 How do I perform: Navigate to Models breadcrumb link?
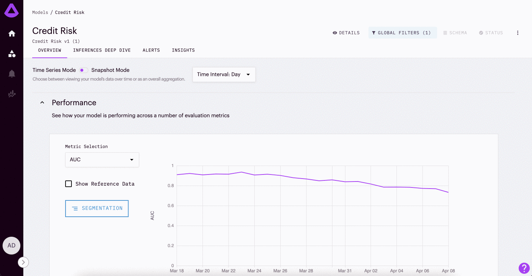pos(40,13)
